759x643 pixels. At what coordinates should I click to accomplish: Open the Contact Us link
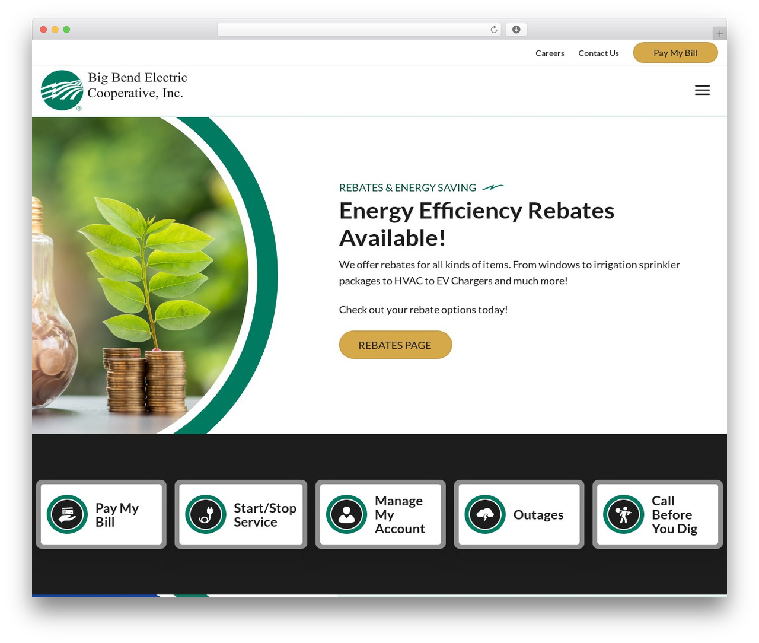pos(598,53)
